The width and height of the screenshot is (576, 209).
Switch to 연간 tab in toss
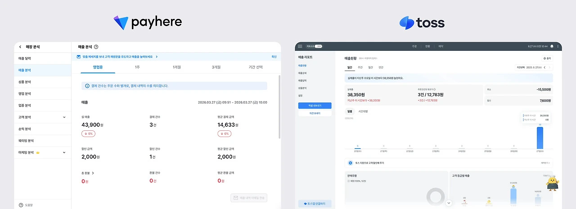click(x=381, y=67)
